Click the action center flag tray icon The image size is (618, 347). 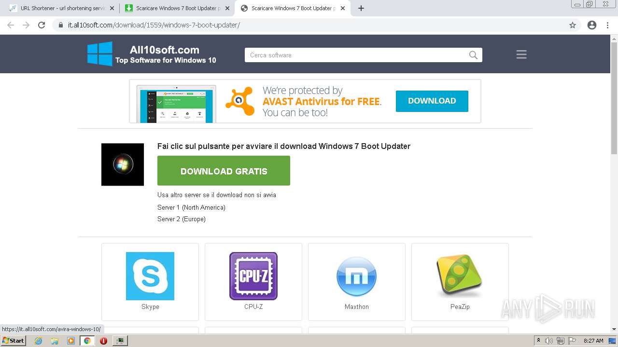click(x=572, y=341)
